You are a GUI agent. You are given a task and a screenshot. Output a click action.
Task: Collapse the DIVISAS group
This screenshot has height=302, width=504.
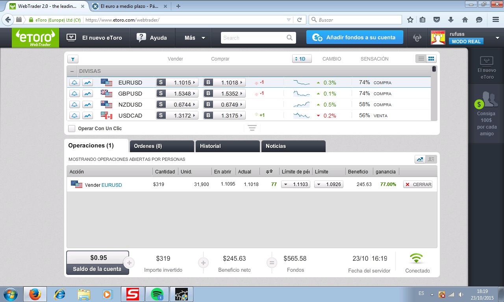tap(72, 71)
